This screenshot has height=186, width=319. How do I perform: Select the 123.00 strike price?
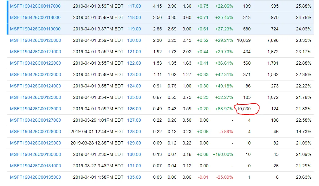(x=134, y=74)
